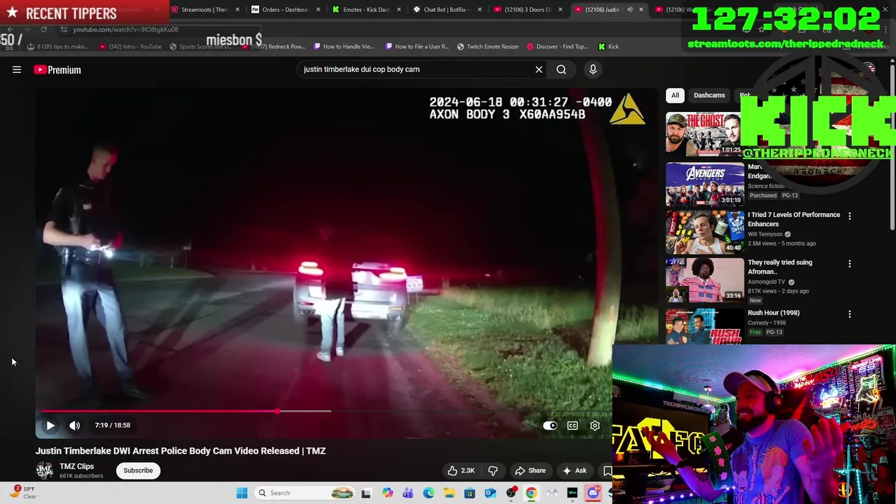Subscribe to TMZ Clips
The image size is (896, 504).
[138, 470]
